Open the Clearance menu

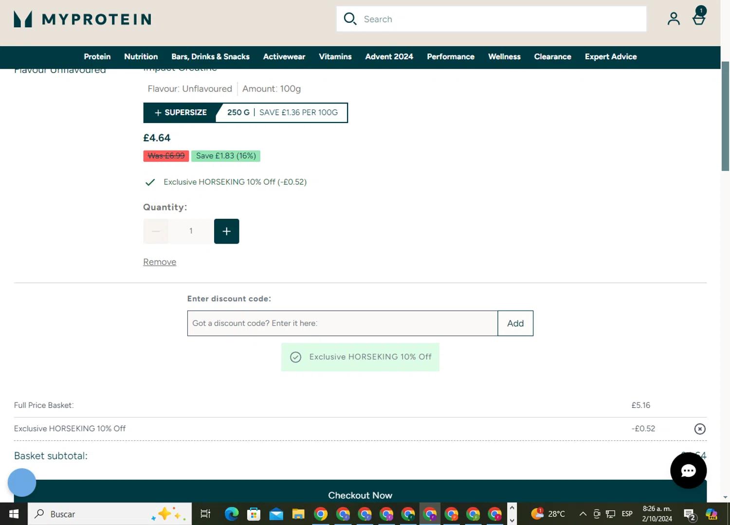(552, 57)
